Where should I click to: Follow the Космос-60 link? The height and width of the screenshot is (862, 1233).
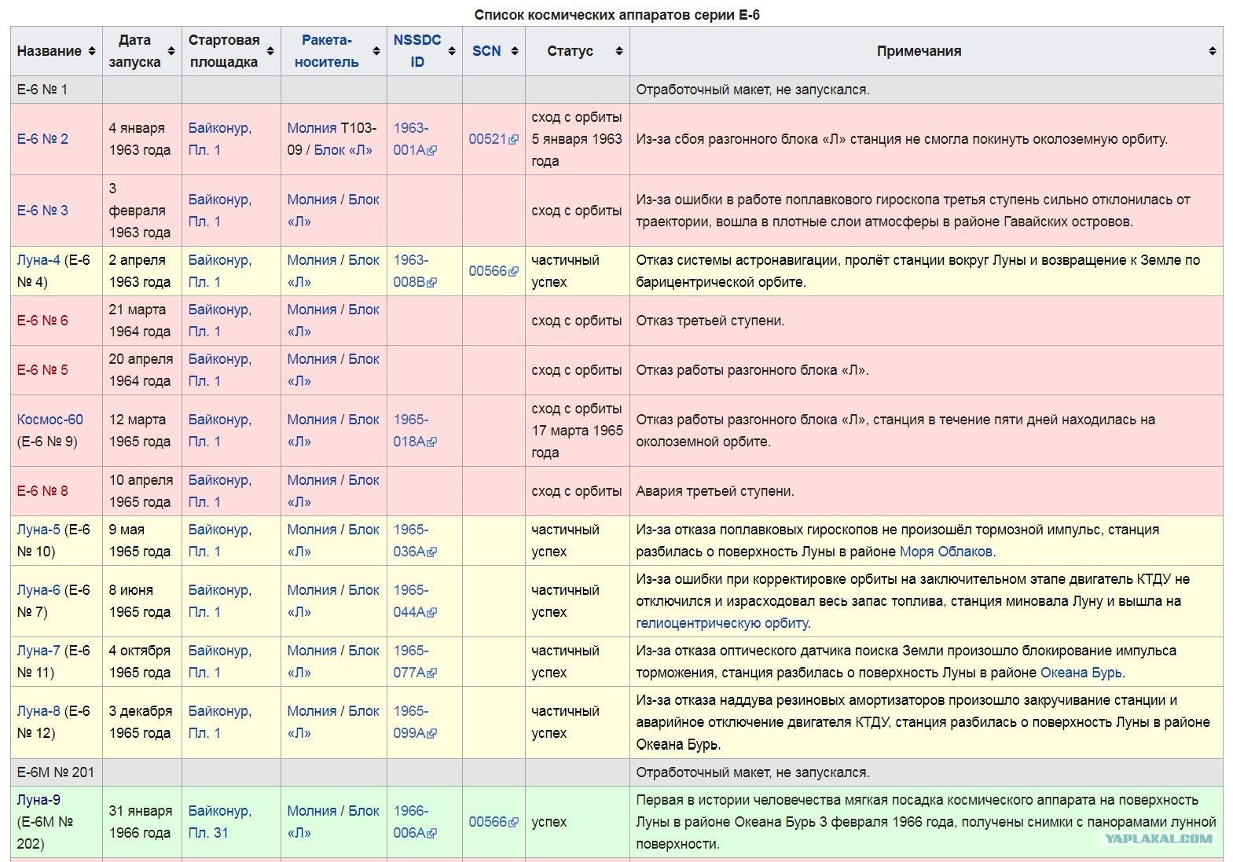coord(50,420)
